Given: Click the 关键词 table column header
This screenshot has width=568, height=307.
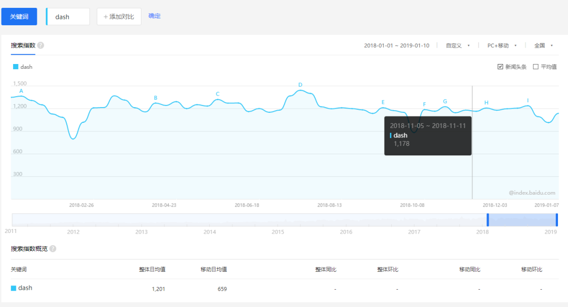Looking at the screenshot, I should point(19,269).
